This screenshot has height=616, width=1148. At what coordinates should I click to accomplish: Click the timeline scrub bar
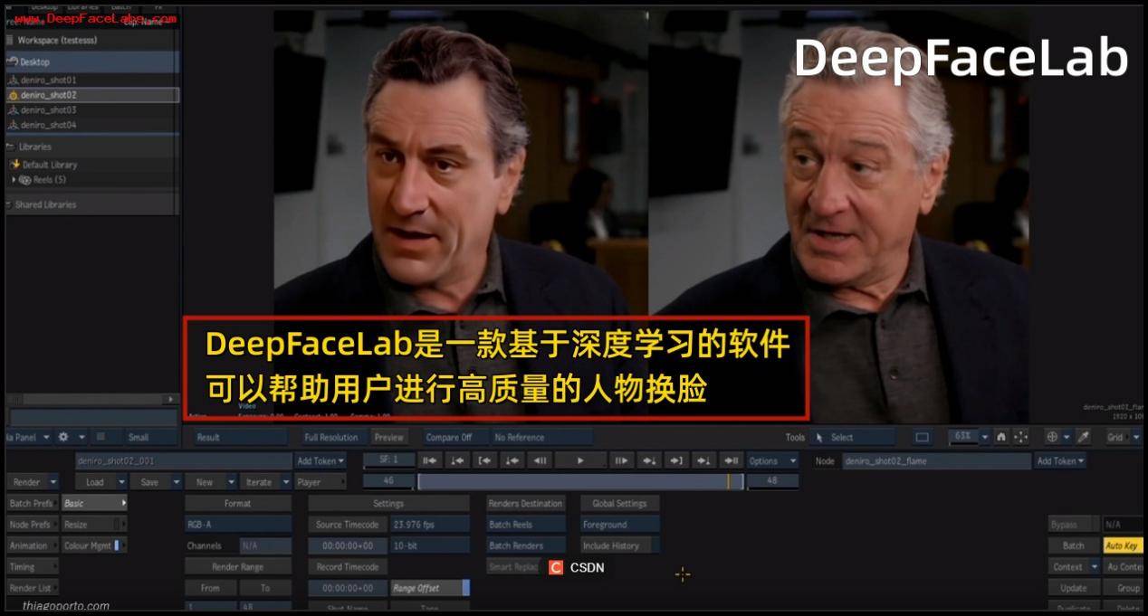coord(580,482)
